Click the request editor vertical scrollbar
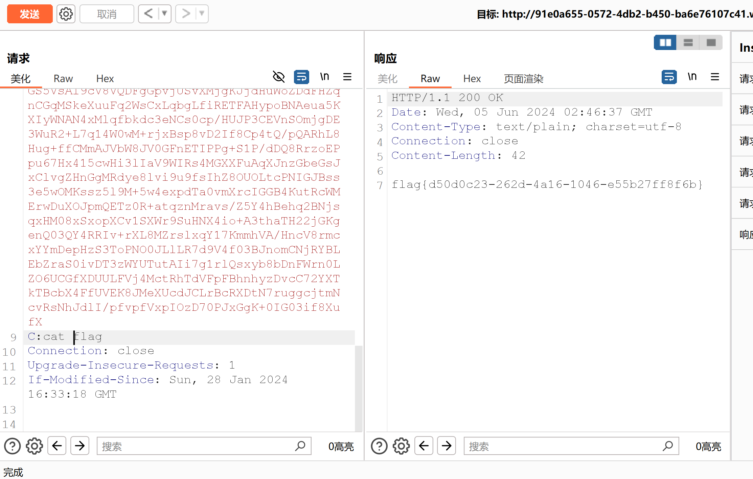 tap(359, 388)
